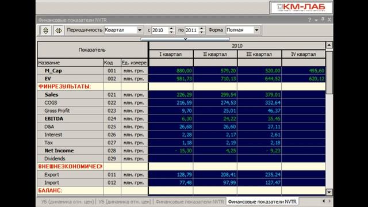Click the start year field showing 2010

[x=160, y=30]
